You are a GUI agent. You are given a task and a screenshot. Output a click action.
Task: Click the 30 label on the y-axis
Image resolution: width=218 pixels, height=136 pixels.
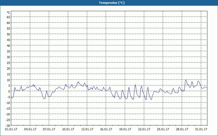8,57
